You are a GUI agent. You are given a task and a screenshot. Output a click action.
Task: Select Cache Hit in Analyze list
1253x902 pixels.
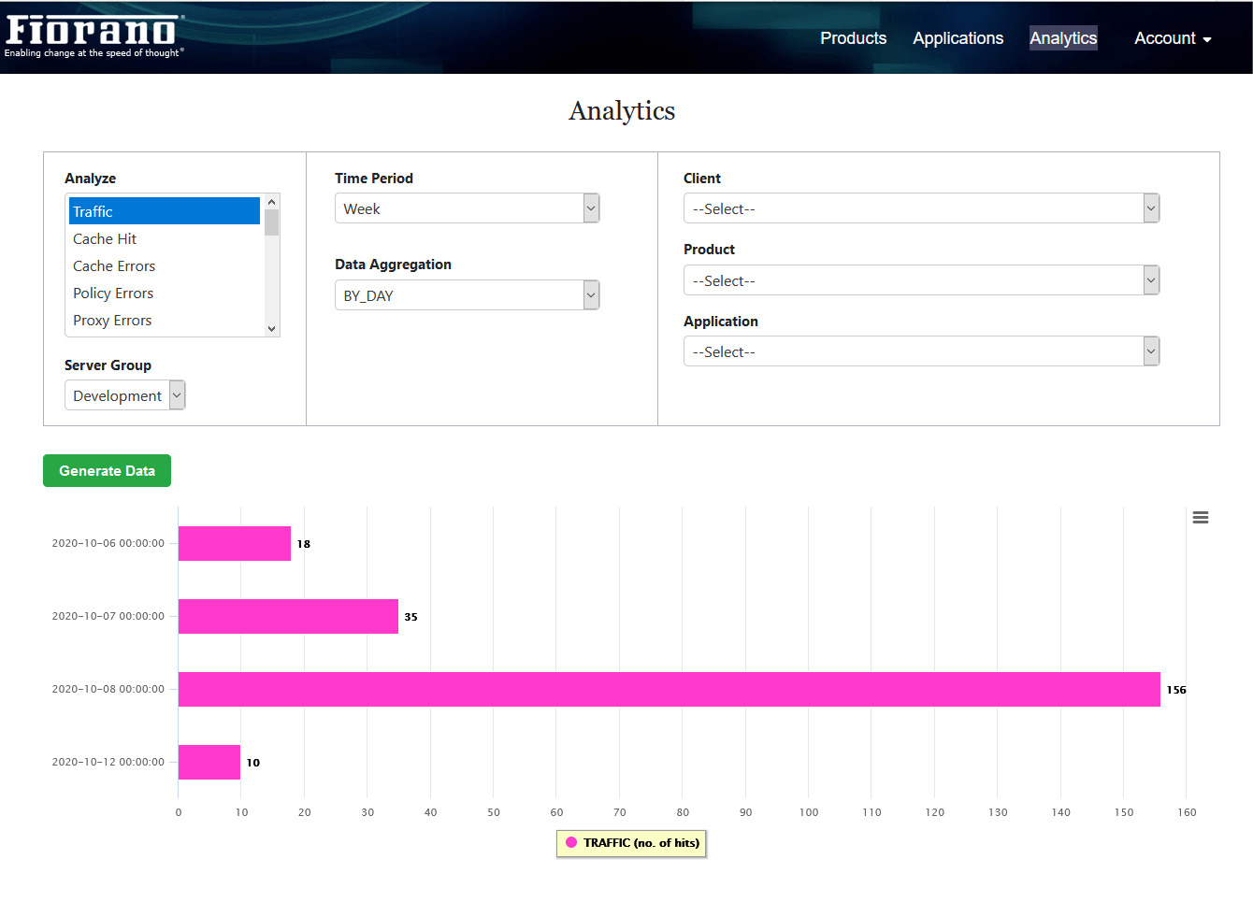point(105,239)
